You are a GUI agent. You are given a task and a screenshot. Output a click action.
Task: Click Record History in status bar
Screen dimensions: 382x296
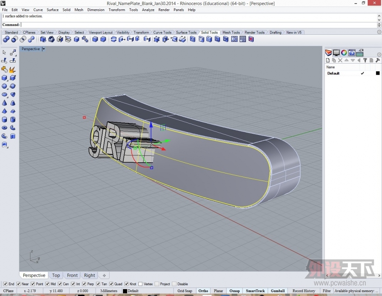coord(304,291)
